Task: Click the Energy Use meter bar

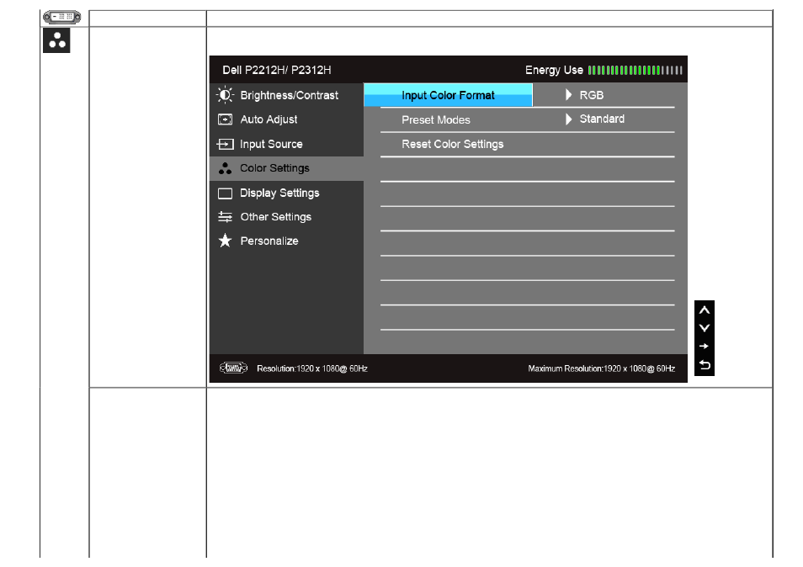Action: click(635, 70)
